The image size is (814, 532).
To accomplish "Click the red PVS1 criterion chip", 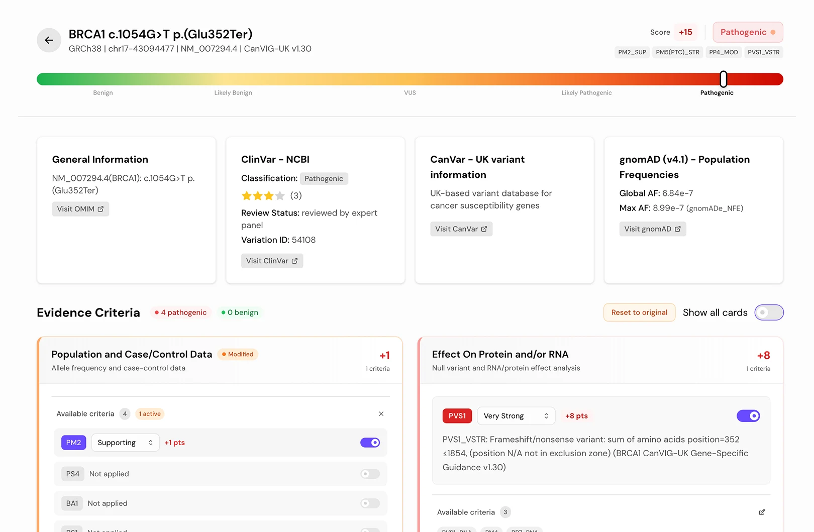I will click(457, 416).
